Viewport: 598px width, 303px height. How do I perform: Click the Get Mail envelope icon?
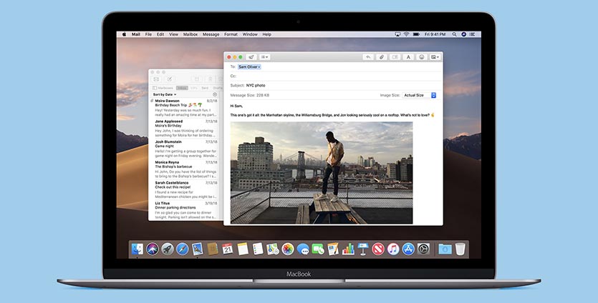tap(156, 79)
